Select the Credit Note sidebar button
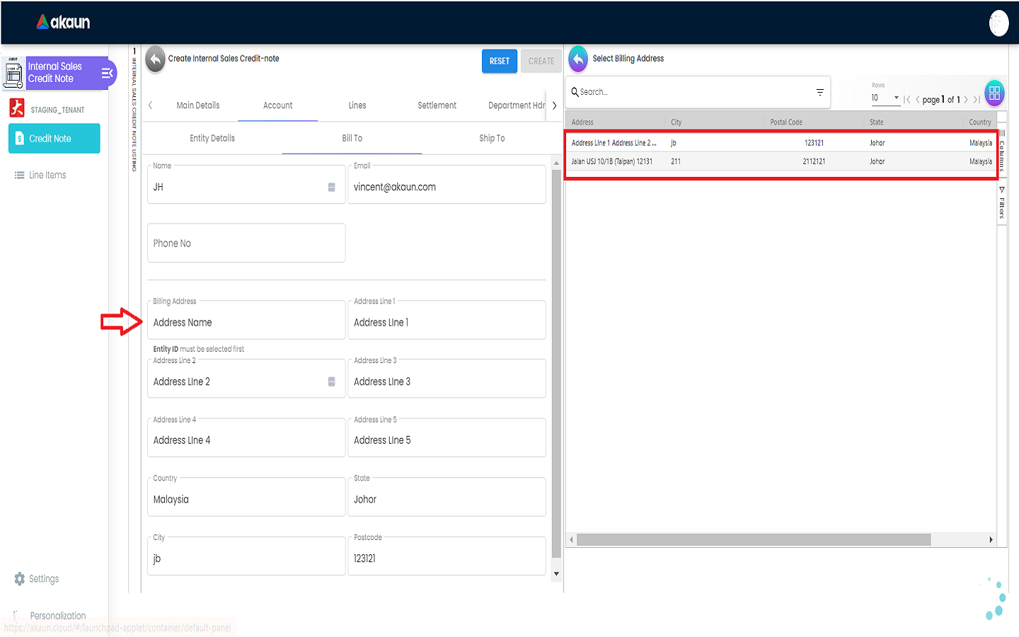1019x637 pixels. coord(54,139)
